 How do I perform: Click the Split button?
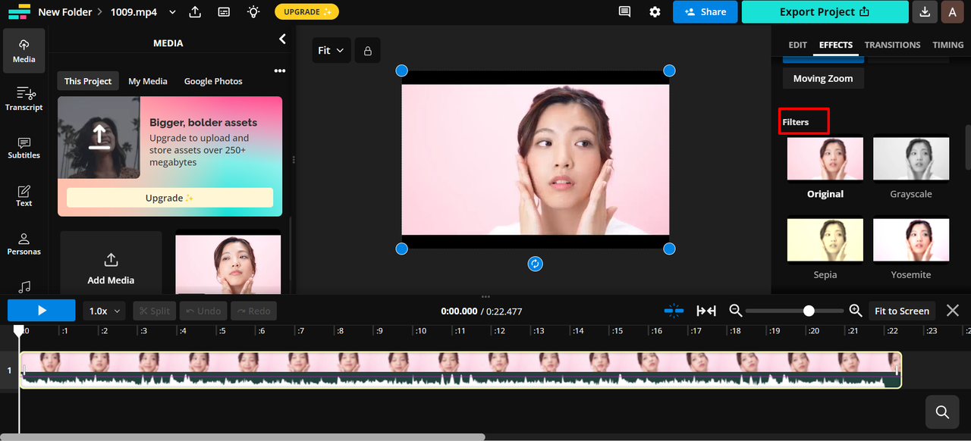pyautogui.click(x=155, y=311)
